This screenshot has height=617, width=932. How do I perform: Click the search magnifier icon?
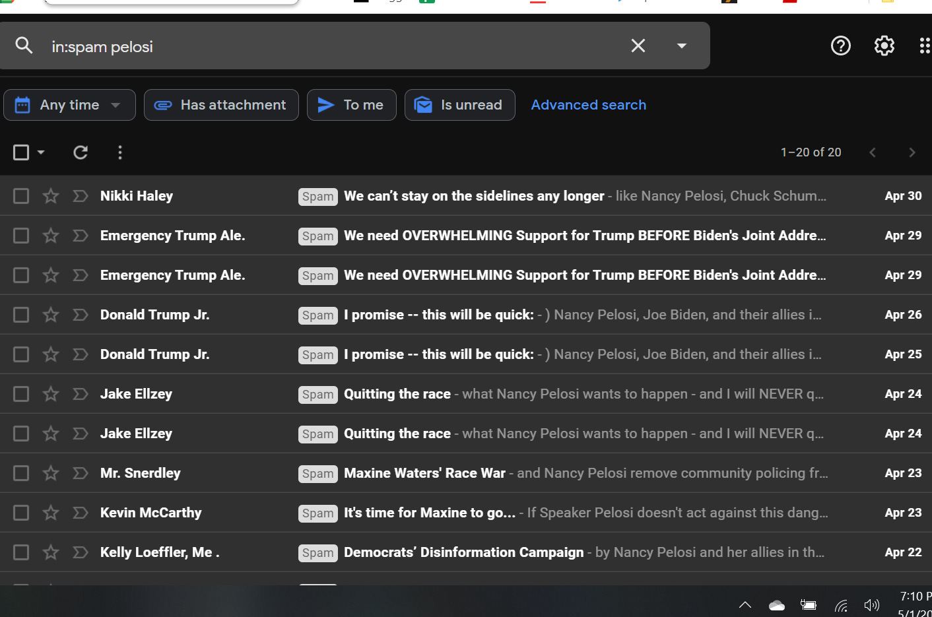(24, 46)
